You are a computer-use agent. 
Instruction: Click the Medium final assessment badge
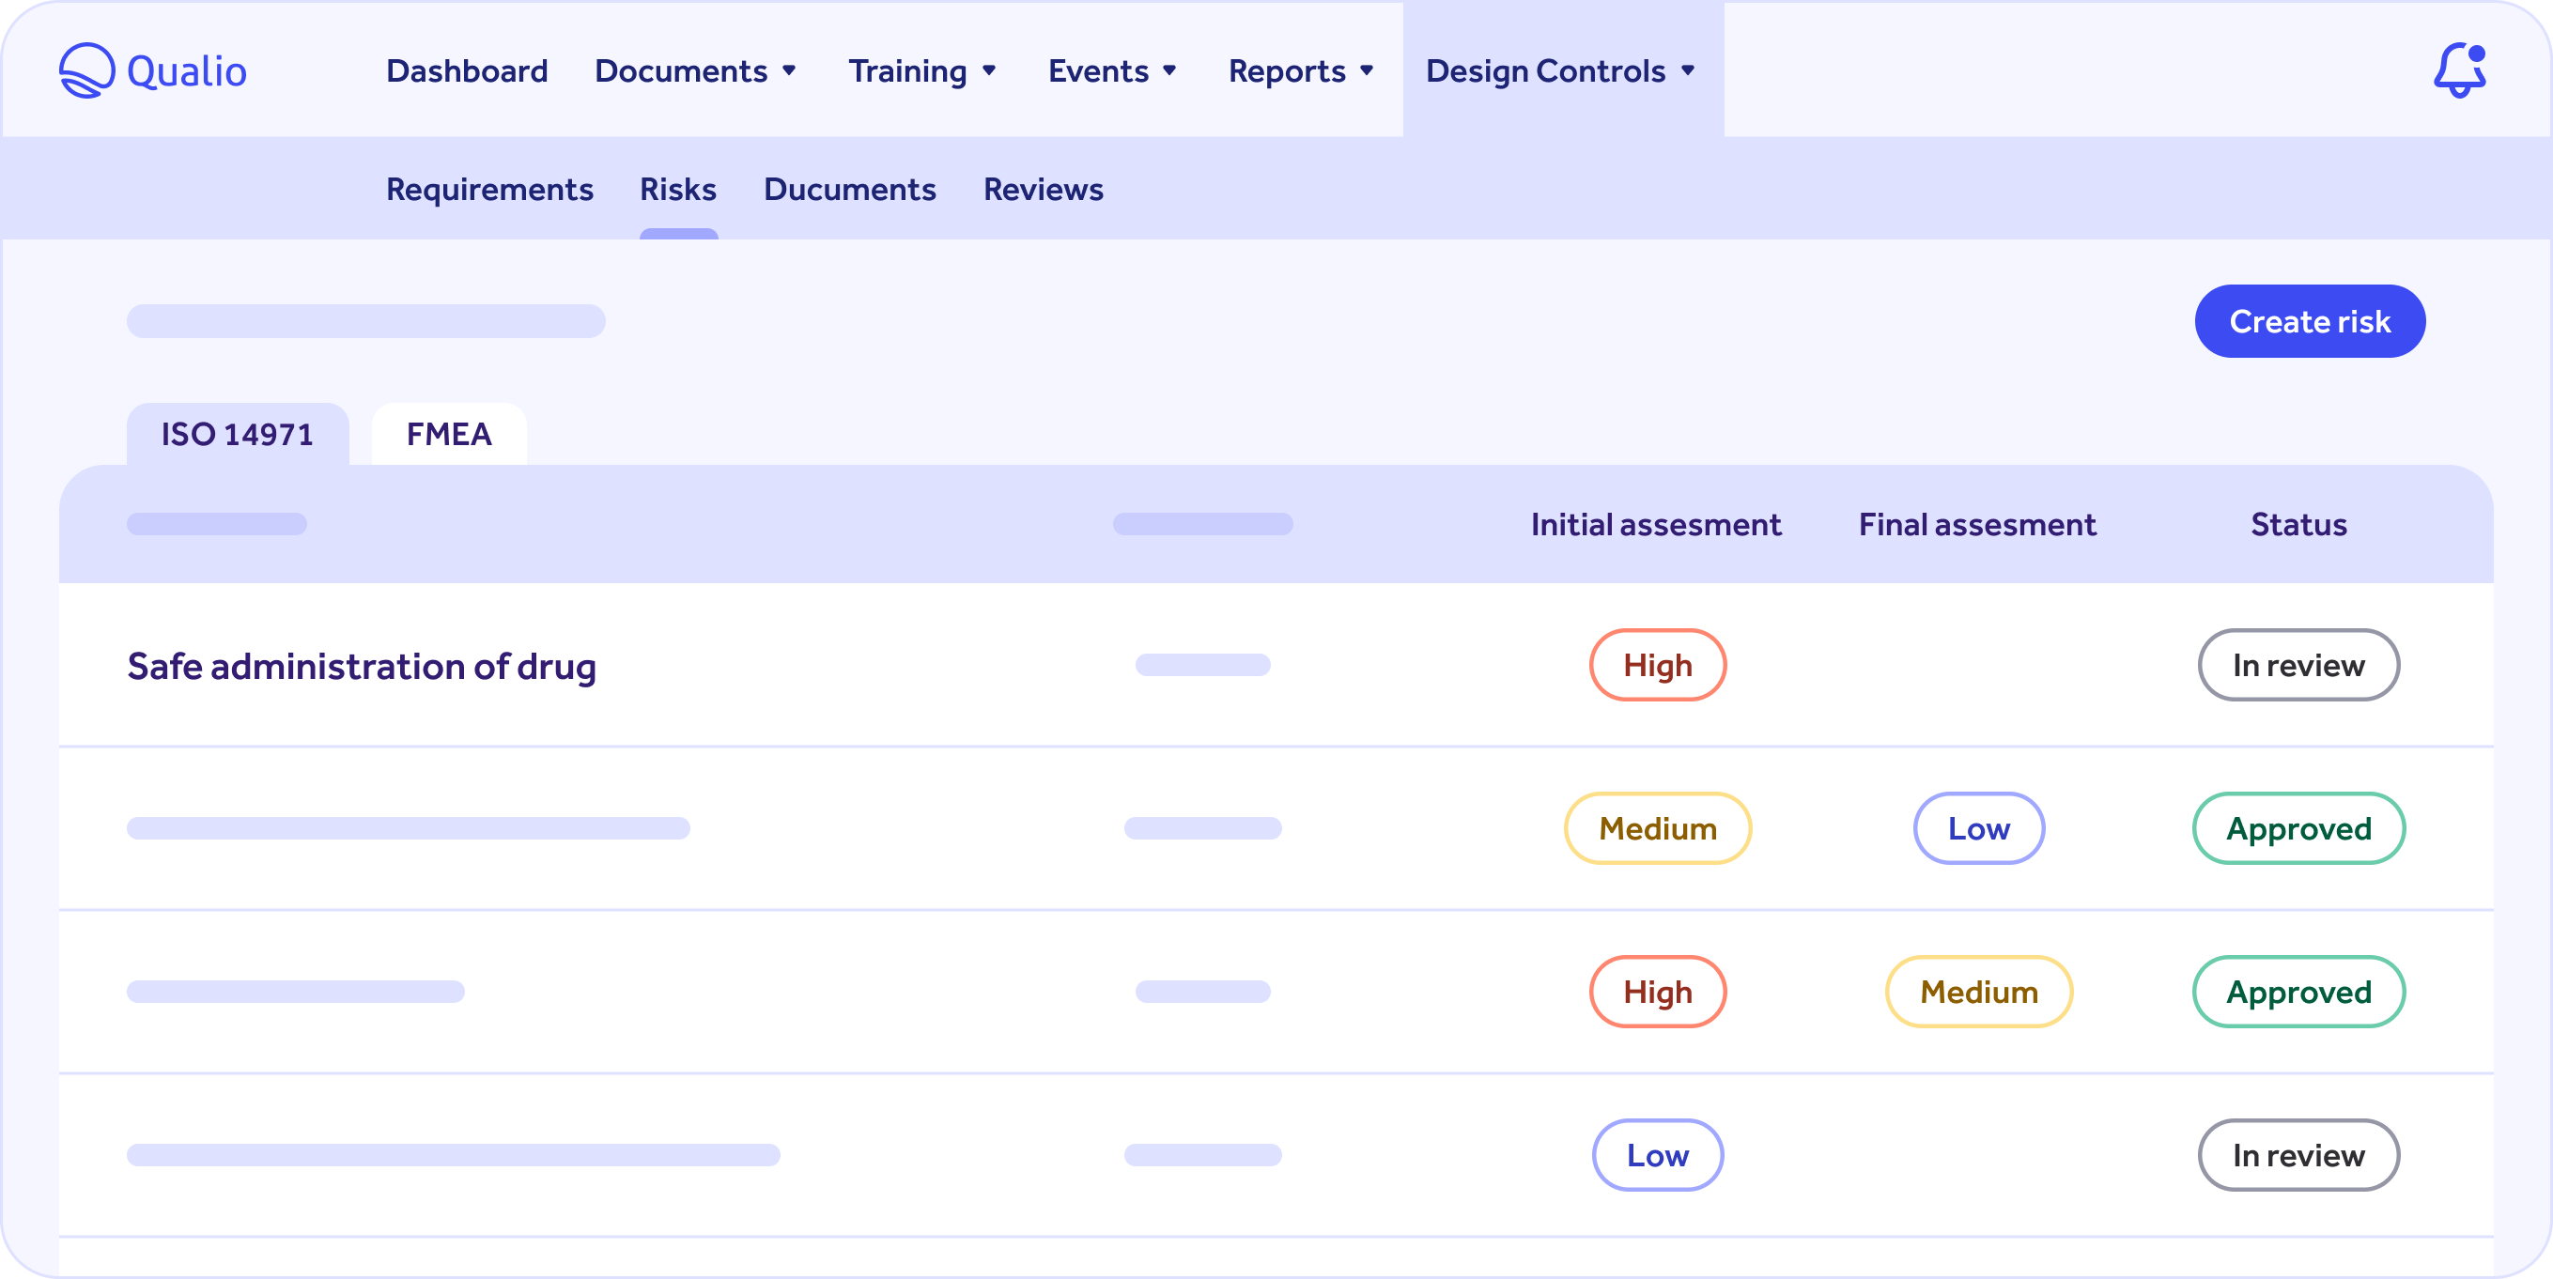click(1977, 992)
